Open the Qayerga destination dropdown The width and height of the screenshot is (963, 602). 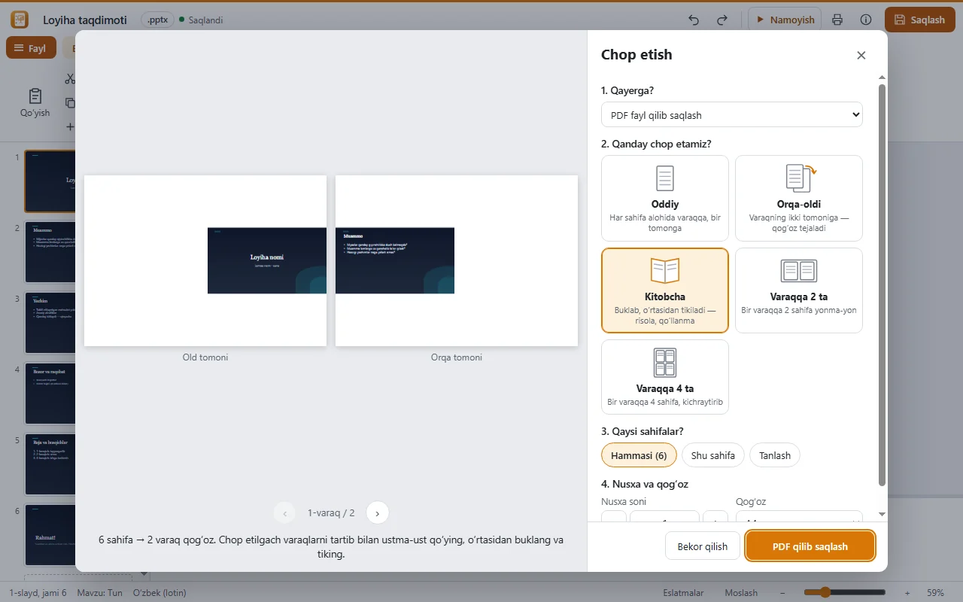(x=732, y=115)
